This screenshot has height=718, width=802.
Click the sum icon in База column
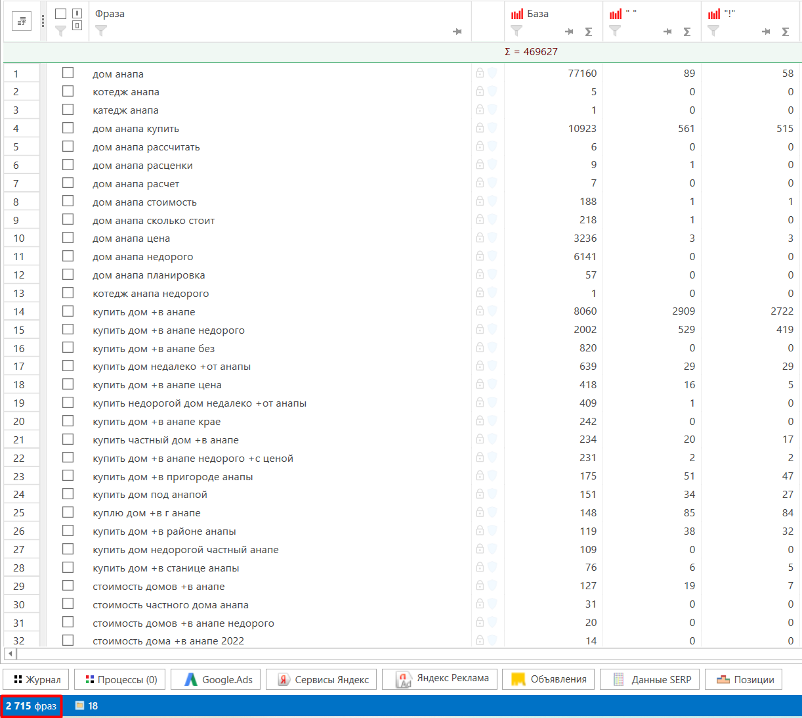[x=589, y=32]
